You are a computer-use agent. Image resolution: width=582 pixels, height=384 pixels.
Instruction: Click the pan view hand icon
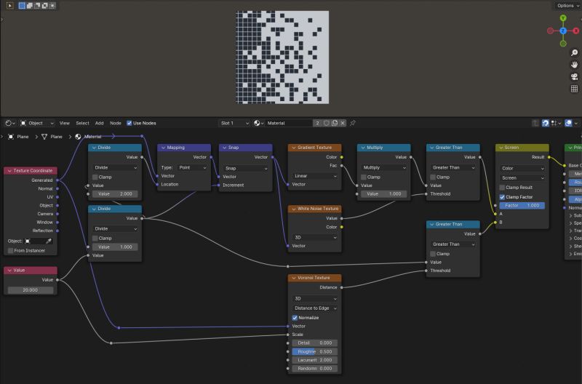pos(574,65)
